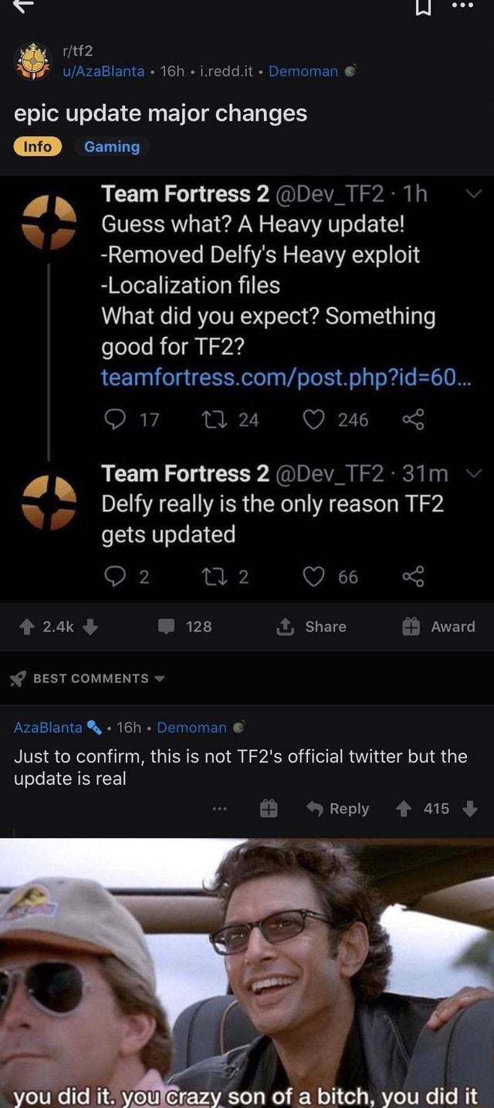Tap Reply on AzaBlanta's comment
This screenshot has height=1108, width=494.
tap(336, 810)
